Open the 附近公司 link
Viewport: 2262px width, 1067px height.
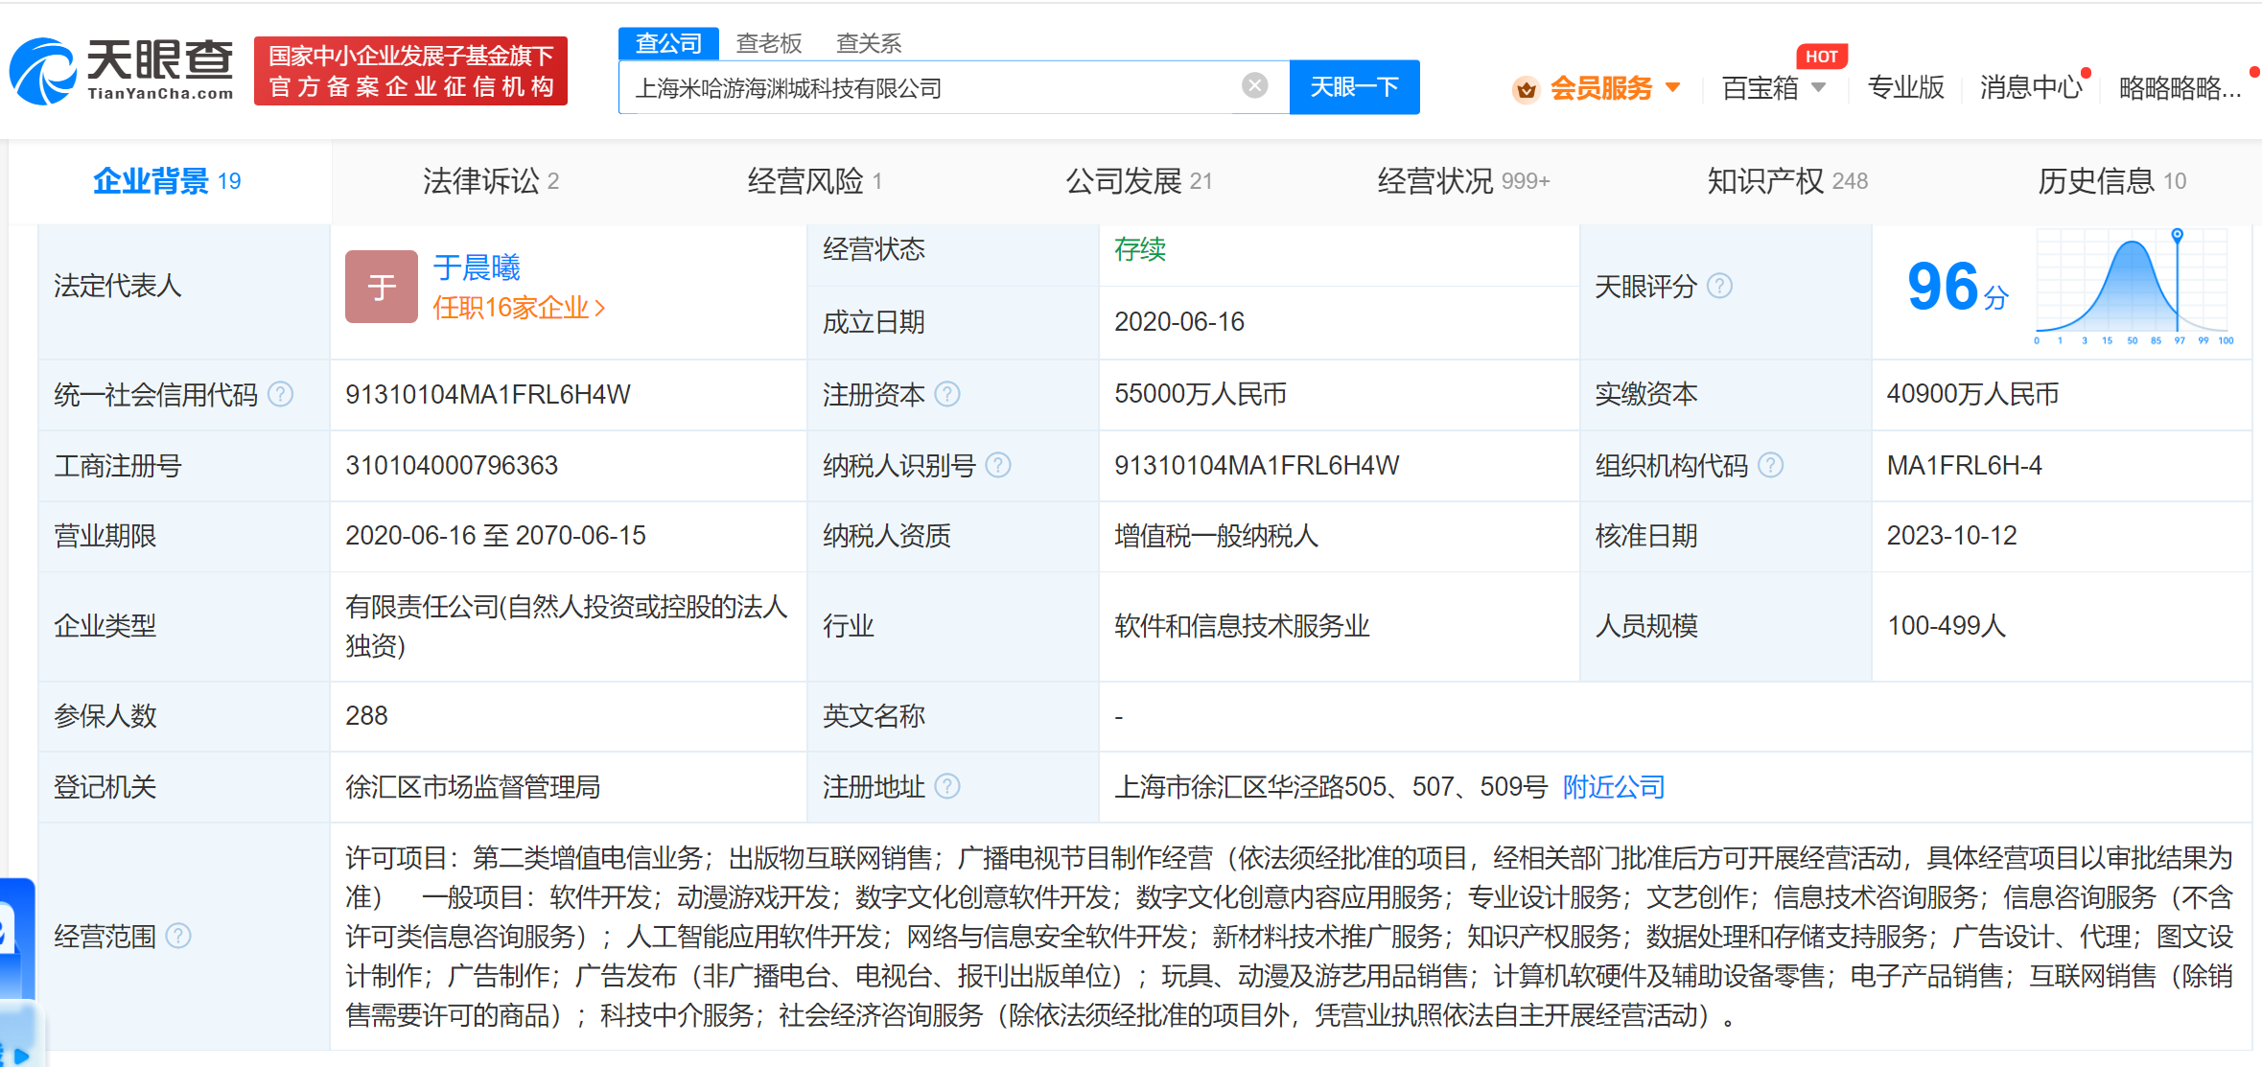click(1614, 787)
